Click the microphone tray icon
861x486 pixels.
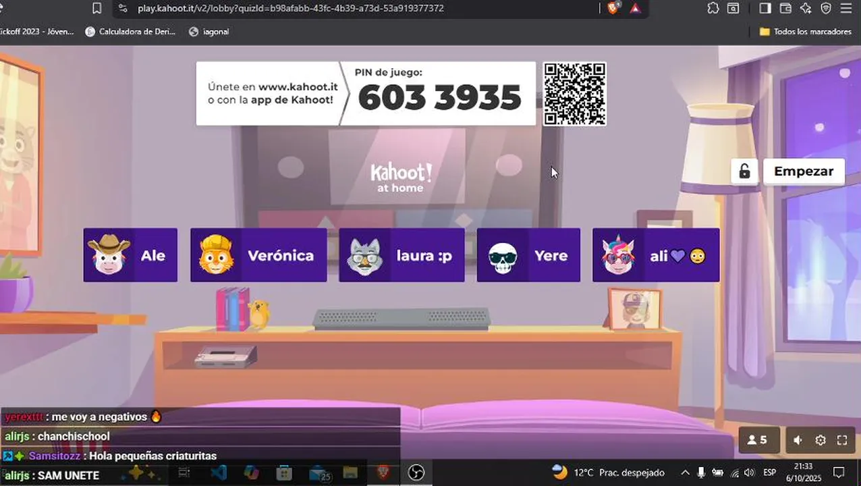pos(702,473)
